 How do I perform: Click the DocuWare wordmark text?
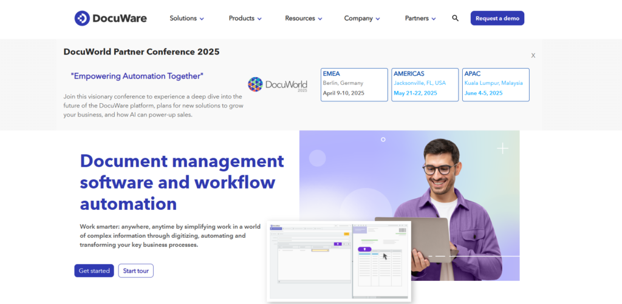coord(119,18)
